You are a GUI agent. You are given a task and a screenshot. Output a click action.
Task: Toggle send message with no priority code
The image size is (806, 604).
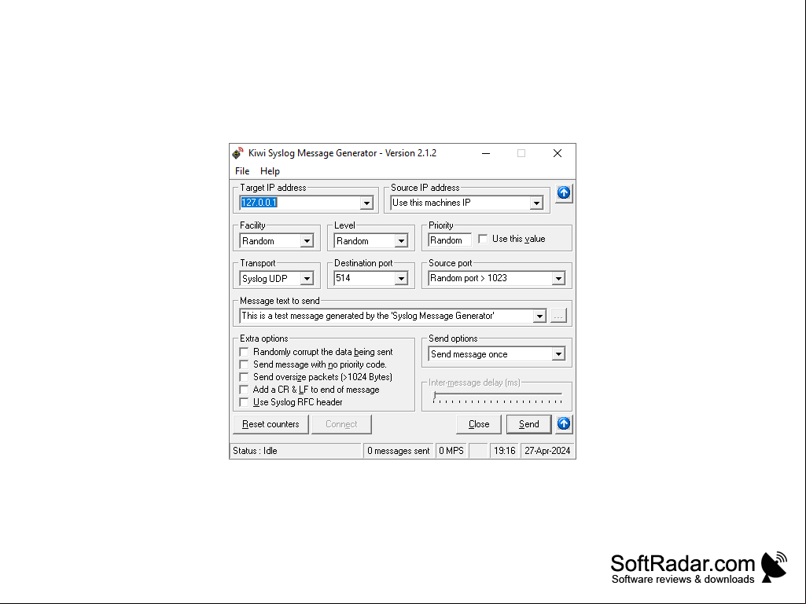pos(245,364)
